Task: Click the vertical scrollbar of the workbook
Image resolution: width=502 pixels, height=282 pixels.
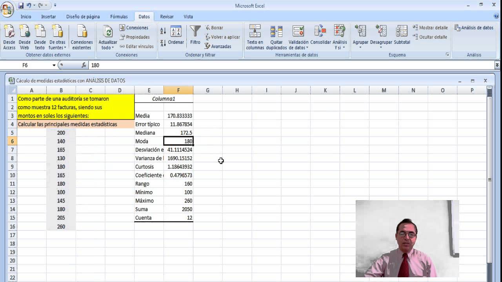Action: [489, 179]
